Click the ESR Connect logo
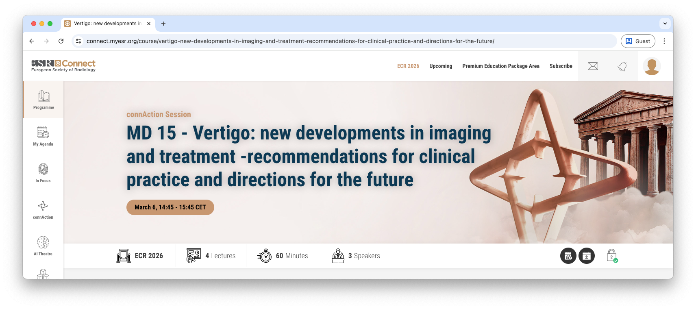The width and height of the screenshot is (696, 309). pyautogui.click(x=63, y=65)
